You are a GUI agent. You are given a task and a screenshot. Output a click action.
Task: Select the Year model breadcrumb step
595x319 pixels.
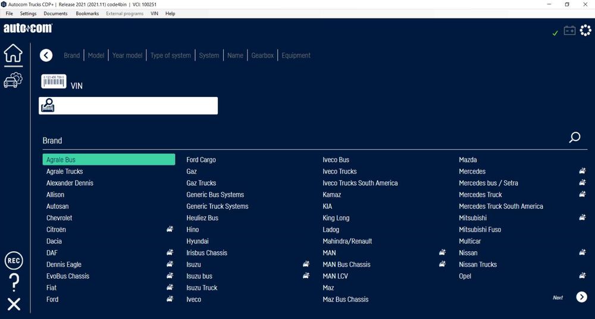[x=127, y=55]
